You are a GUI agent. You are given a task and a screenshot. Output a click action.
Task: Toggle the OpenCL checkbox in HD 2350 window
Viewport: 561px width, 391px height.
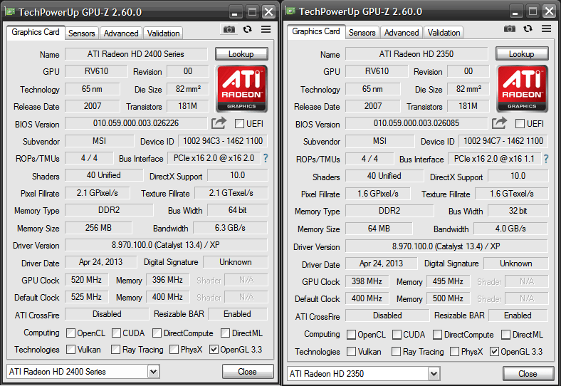coord(352,335)
